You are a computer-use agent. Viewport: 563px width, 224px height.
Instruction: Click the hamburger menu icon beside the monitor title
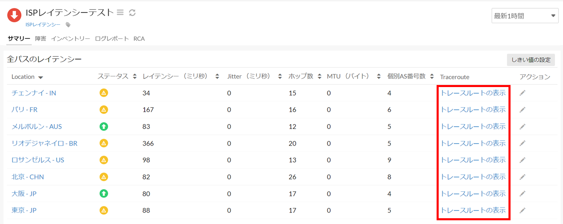[120, 13]
